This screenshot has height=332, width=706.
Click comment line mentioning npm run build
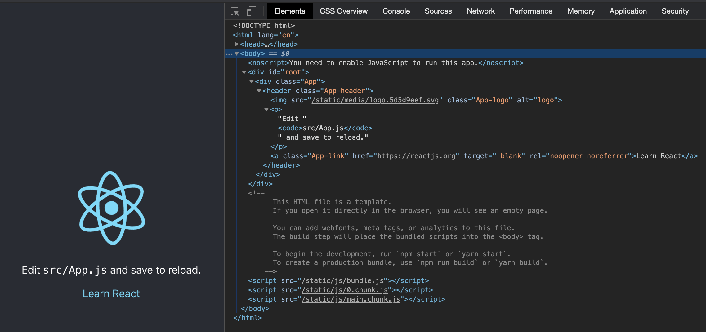(x=410, y=263)
